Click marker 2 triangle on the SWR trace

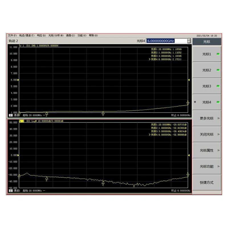coord(47,113)
